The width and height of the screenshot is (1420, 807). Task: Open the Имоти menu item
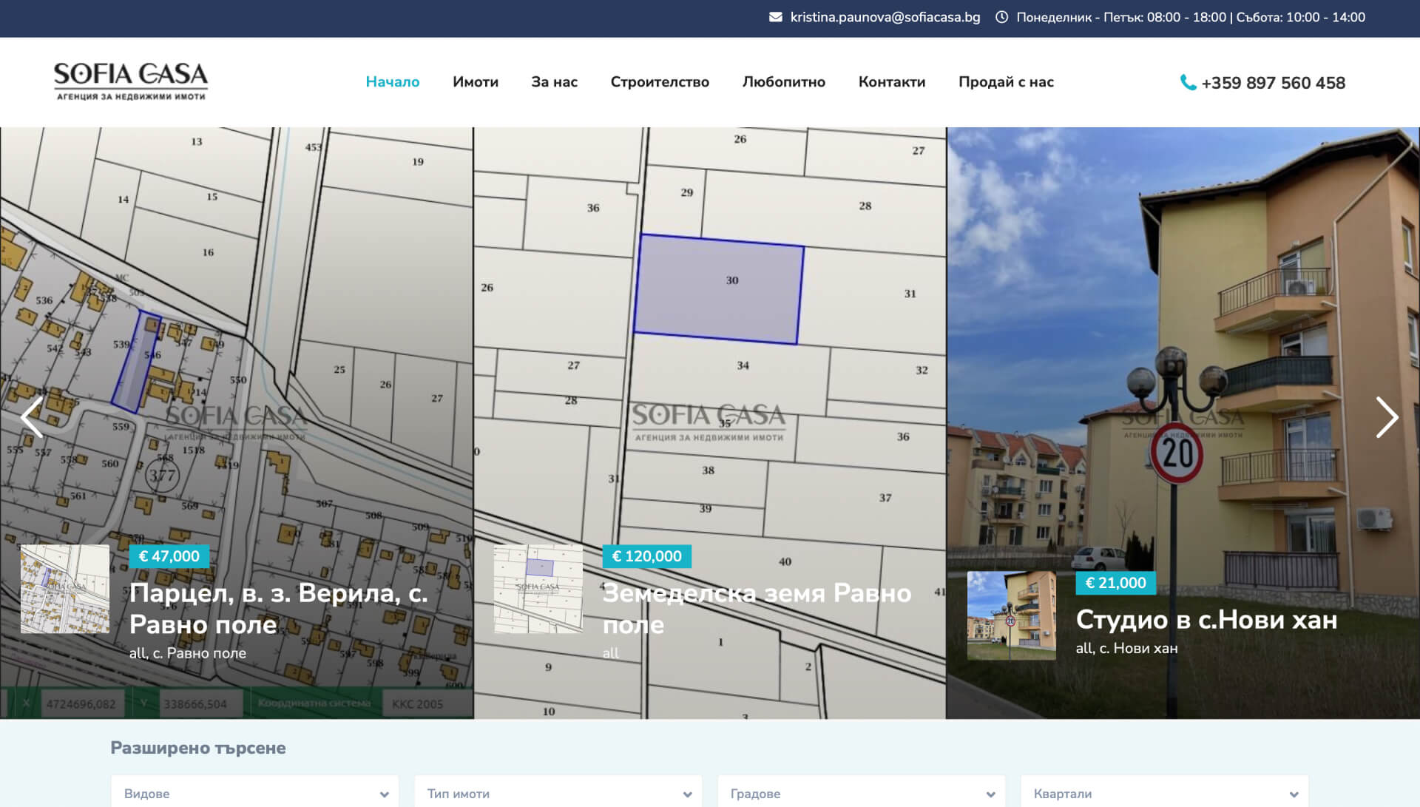coord(476,82)
